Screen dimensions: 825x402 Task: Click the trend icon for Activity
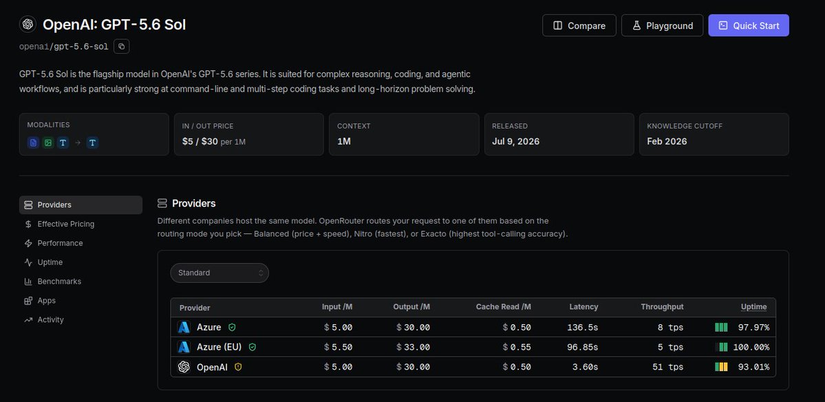point(28,319)
